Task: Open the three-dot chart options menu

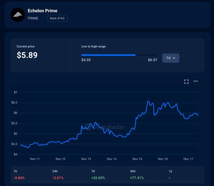Action: tap(195, 81)
